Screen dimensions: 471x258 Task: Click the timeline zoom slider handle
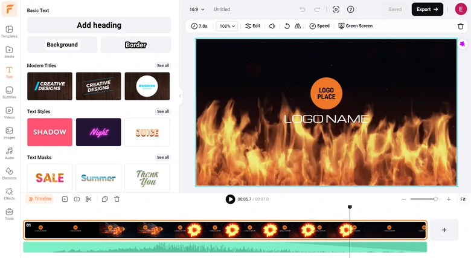(435, 199)
